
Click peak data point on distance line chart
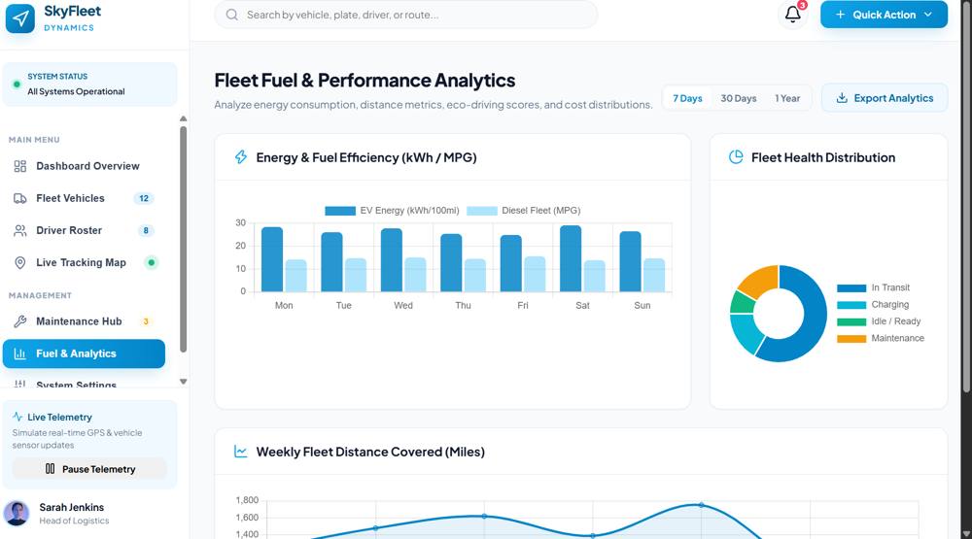[x=701, y=505]
